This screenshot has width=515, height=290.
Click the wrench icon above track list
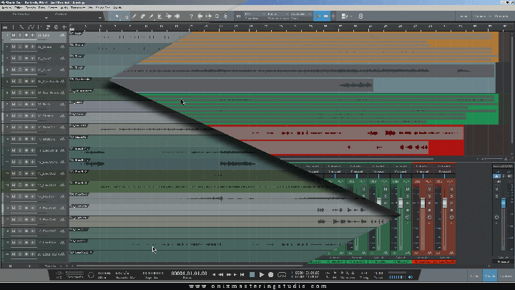click(x=21, y=27)
